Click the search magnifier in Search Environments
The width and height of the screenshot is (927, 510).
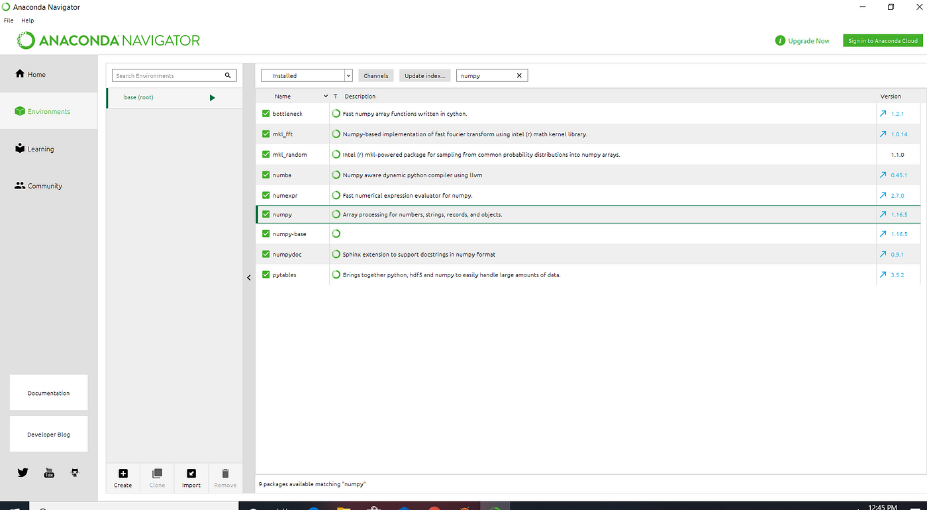(x=228, y=75)
